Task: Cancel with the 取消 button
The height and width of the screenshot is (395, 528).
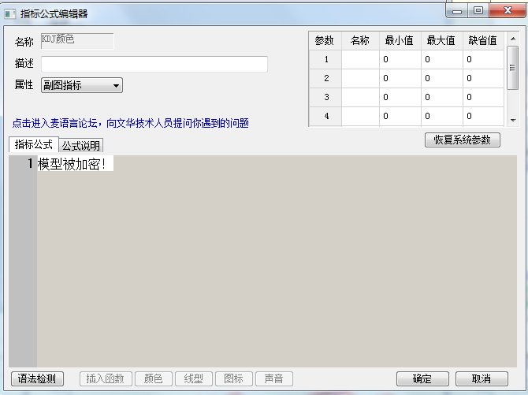Action: (x=482, y=378)
